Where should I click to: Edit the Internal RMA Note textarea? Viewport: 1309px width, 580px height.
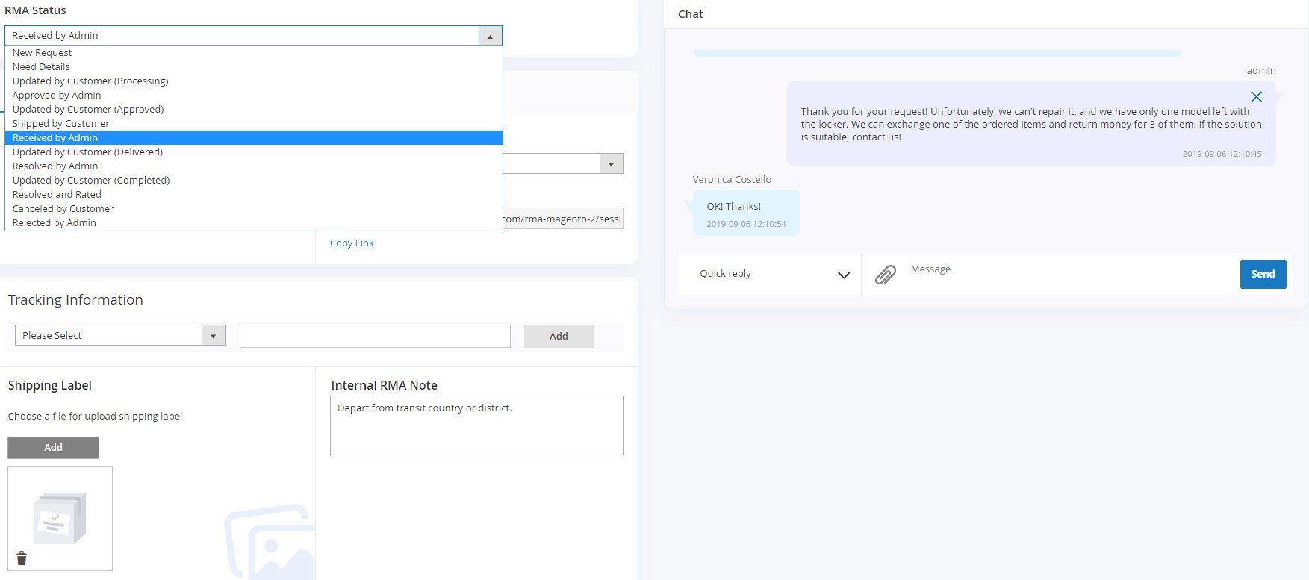pos(476,425)
